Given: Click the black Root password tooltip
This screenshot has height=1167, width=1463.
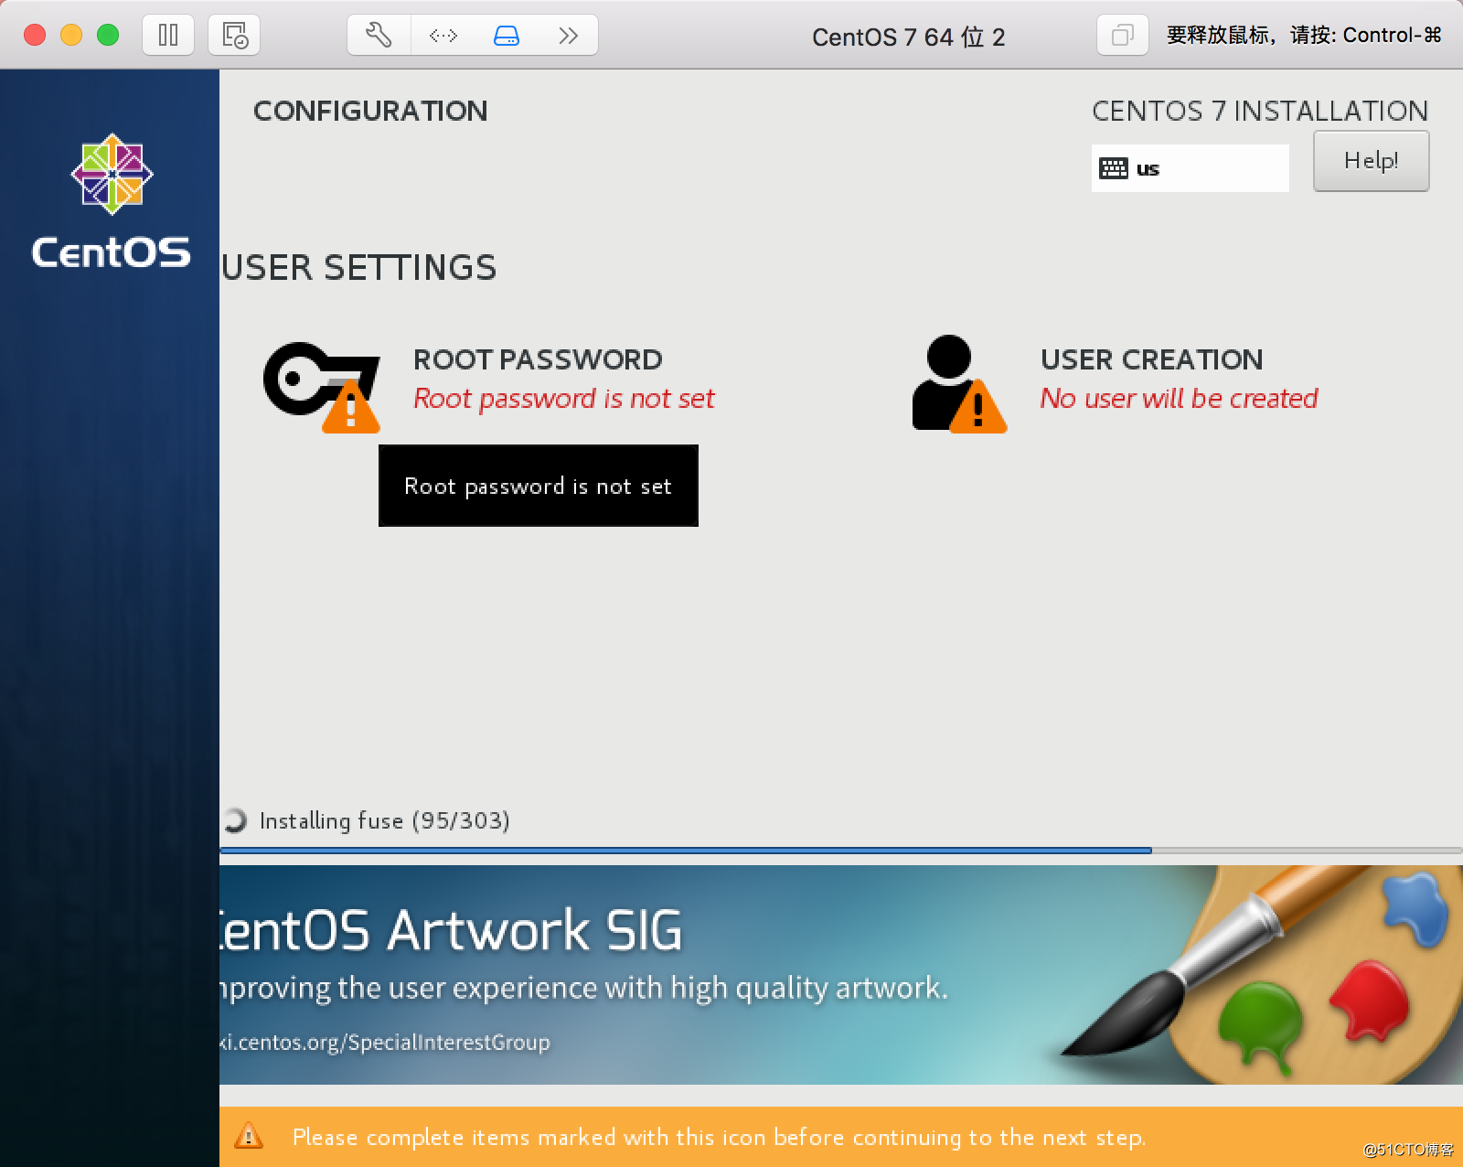Looking at the screenshot, I should click(x=539, y=486).
